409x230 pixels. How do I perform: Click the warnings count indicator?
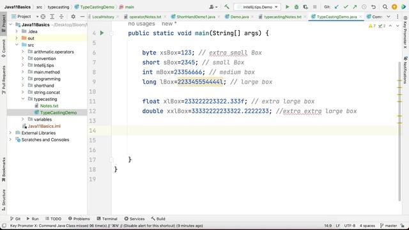click(x=372, y=26)
